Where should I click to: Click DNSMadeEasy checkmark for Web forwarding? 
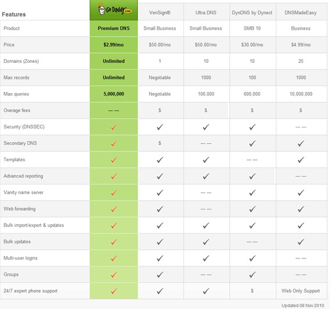click(301, 209)
